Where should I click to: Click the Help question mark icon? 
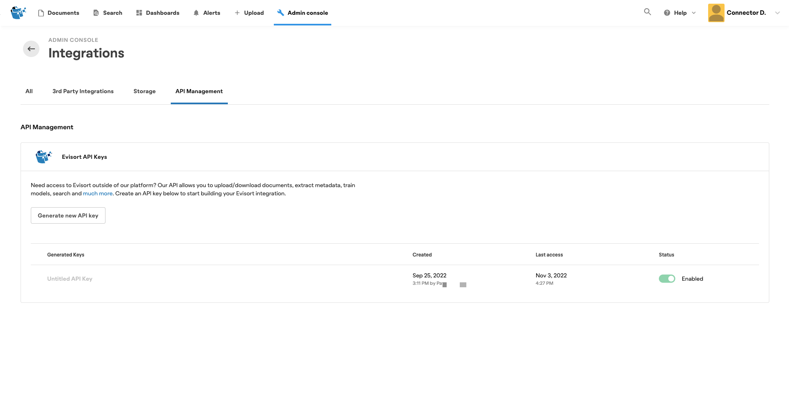pyautogui.click(x=667, y=13)
